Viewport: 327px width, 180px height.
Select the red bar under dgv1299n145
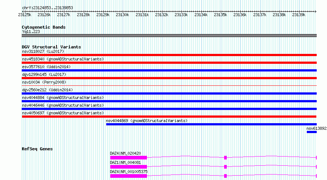pos(169,78)
